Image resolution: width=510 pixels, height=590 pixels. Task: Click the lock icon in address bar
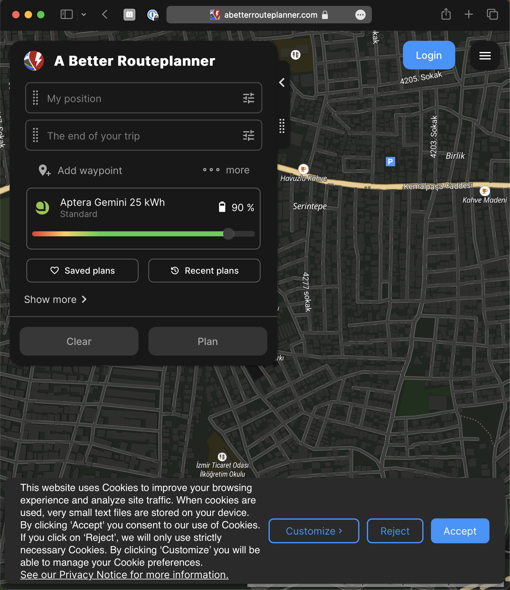[325, 15]
